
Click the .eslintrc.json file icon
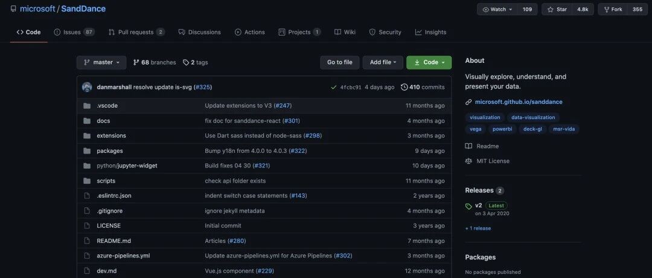87,196
